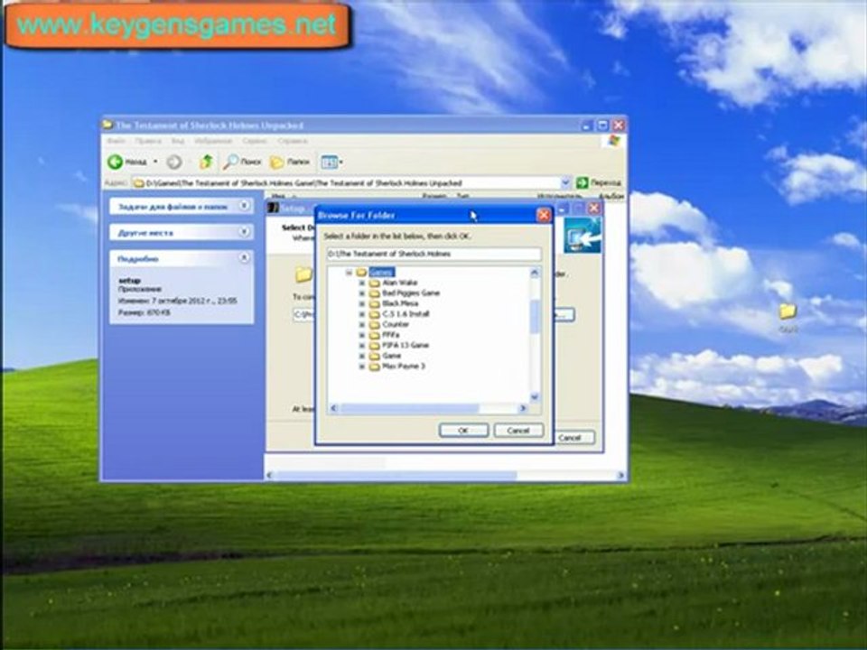Click the green Back (Назад) arrow icon
The width and height of the screenshot is (867, 650).
point(115,162)
